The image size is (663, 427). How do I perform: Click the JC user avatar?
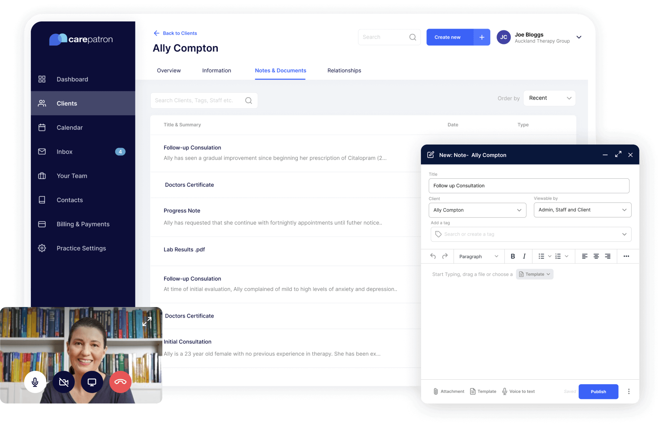tap(504, 37)
